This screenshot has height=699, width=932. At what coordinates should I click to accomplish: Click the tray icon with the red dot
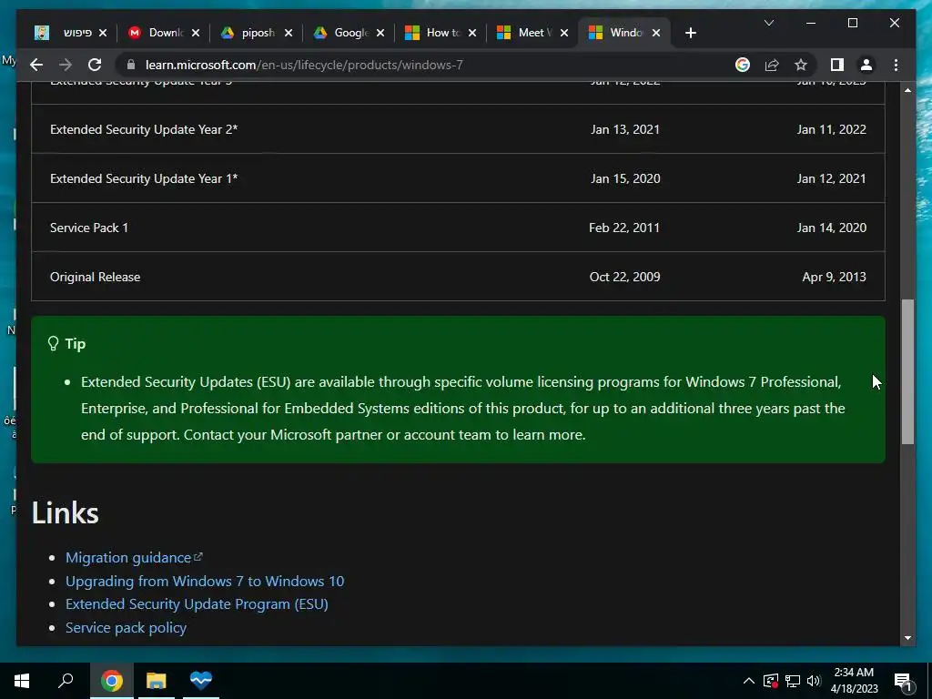(x=771, y=681)
